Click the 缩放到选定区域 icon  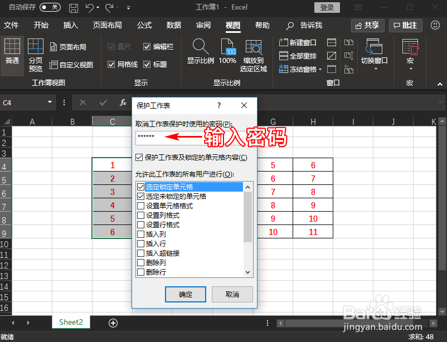tap(254, 53)
